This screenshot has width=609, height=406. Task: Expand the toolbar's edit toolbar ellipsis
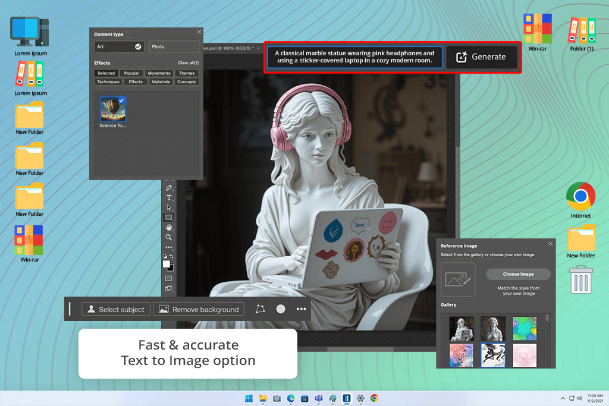tap(169, 247)
